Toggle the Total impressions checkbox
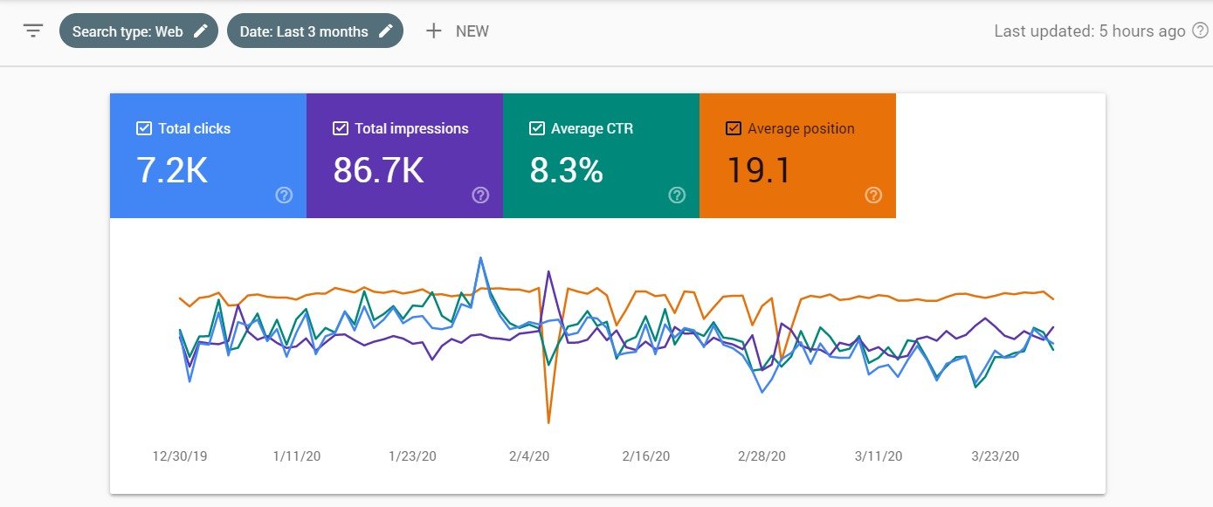Viewport: 1213px width, 507px height. [x=341, y=128]
